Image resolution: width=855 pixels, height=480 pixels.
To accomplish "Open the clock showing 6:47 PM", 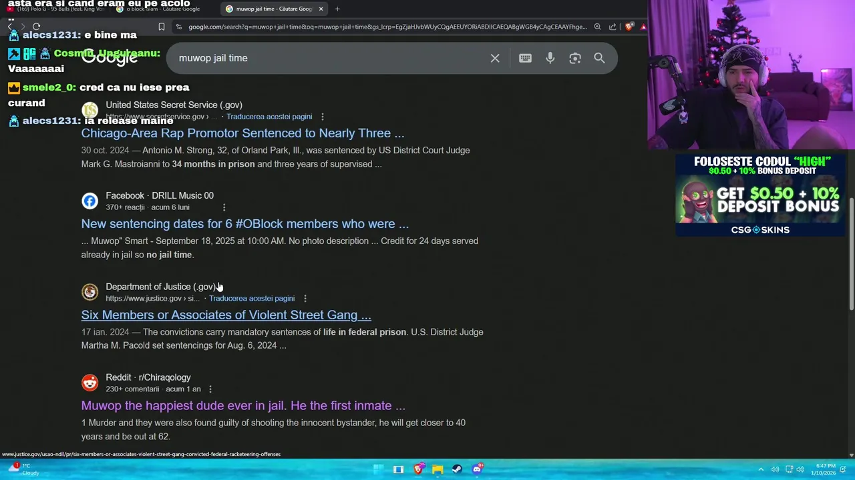I will coord(823,469).
